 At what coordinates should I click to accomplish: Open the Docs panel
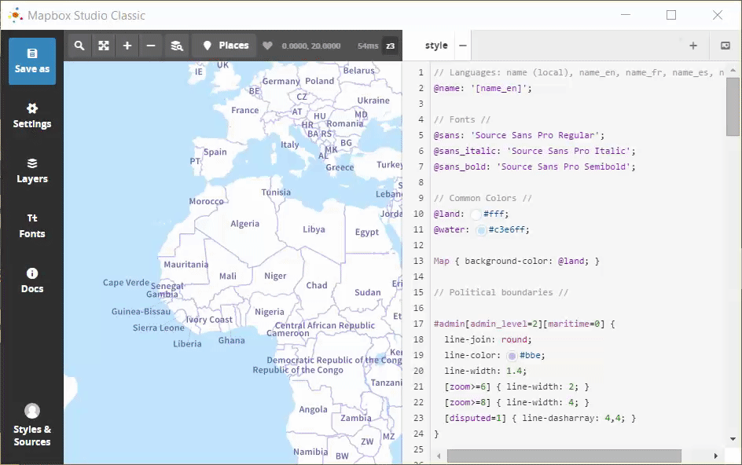[x=32, y=280]
